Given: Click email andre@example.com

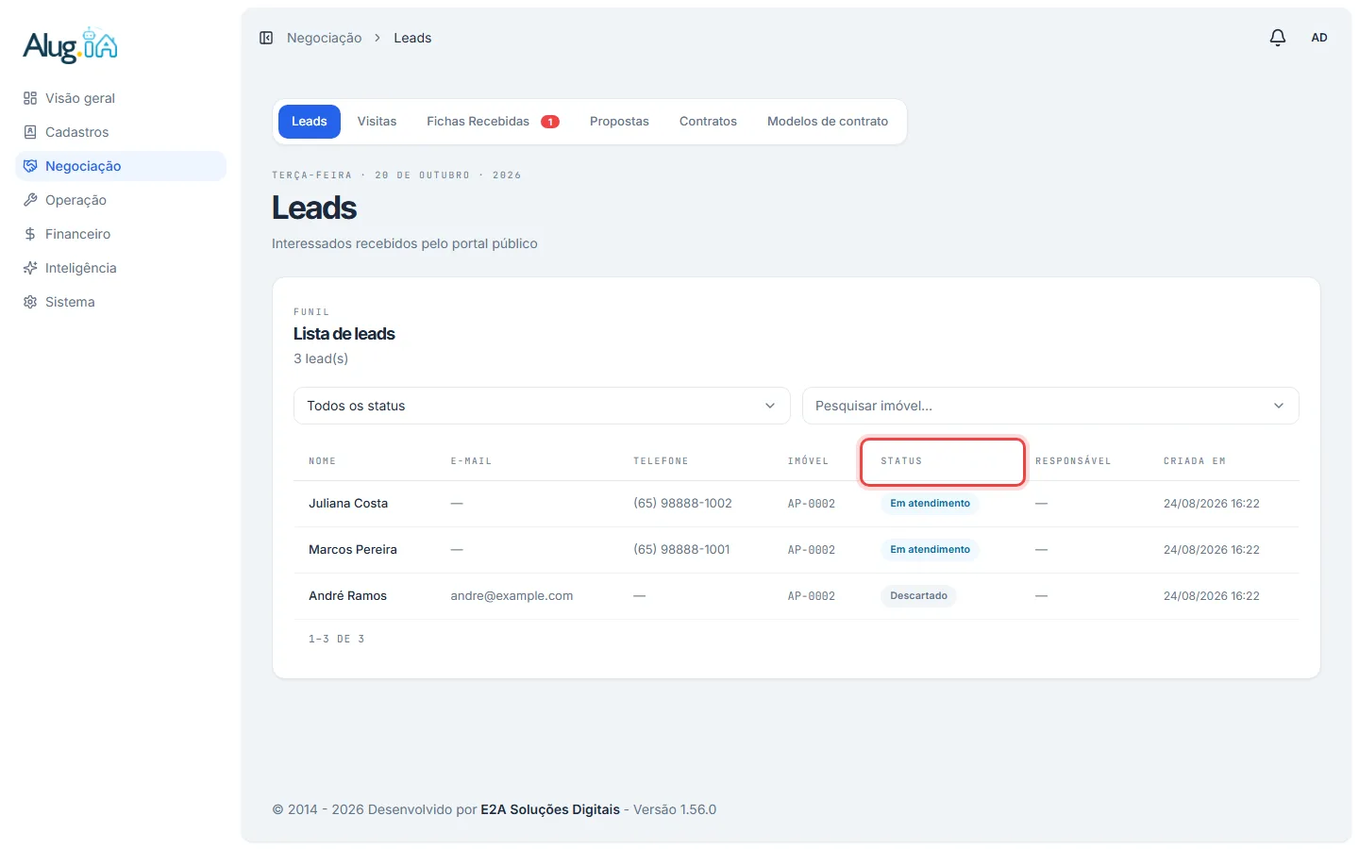Looking at the screenshot, I should click(x=512, y=596).
